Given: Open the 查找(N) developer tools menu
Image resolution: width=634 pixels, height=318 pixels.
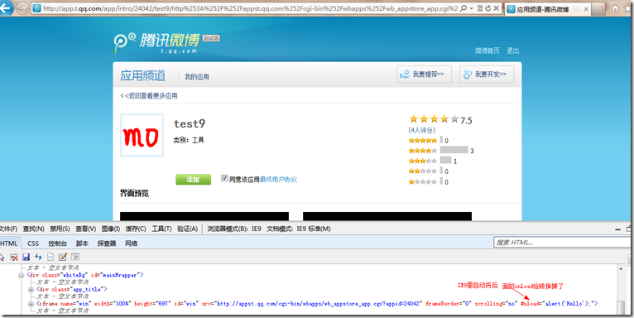Looking at the screenshot, I should click(34, 229).
